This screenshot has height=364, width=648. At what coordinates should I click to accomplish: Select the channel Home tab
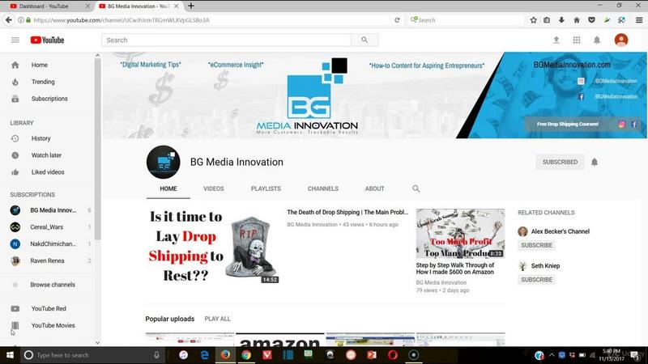tap(168, 188)
